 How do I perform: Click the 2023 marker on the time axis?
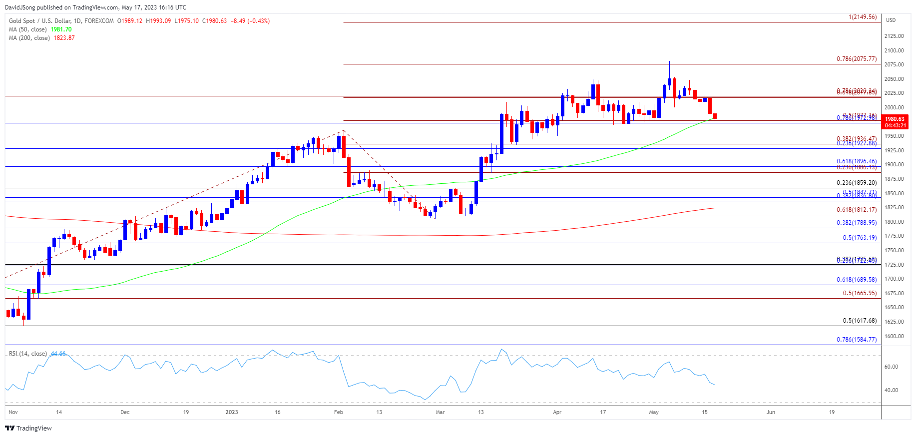[232, 412]
